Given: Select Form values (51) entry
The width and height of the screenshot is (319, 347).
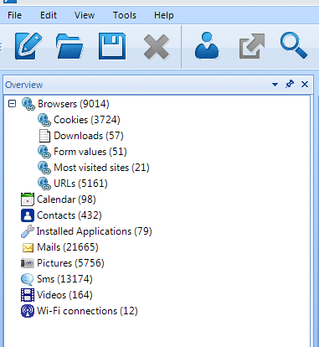Looking at the screenshot, I should pyautogui.click(x=90, y=152).
